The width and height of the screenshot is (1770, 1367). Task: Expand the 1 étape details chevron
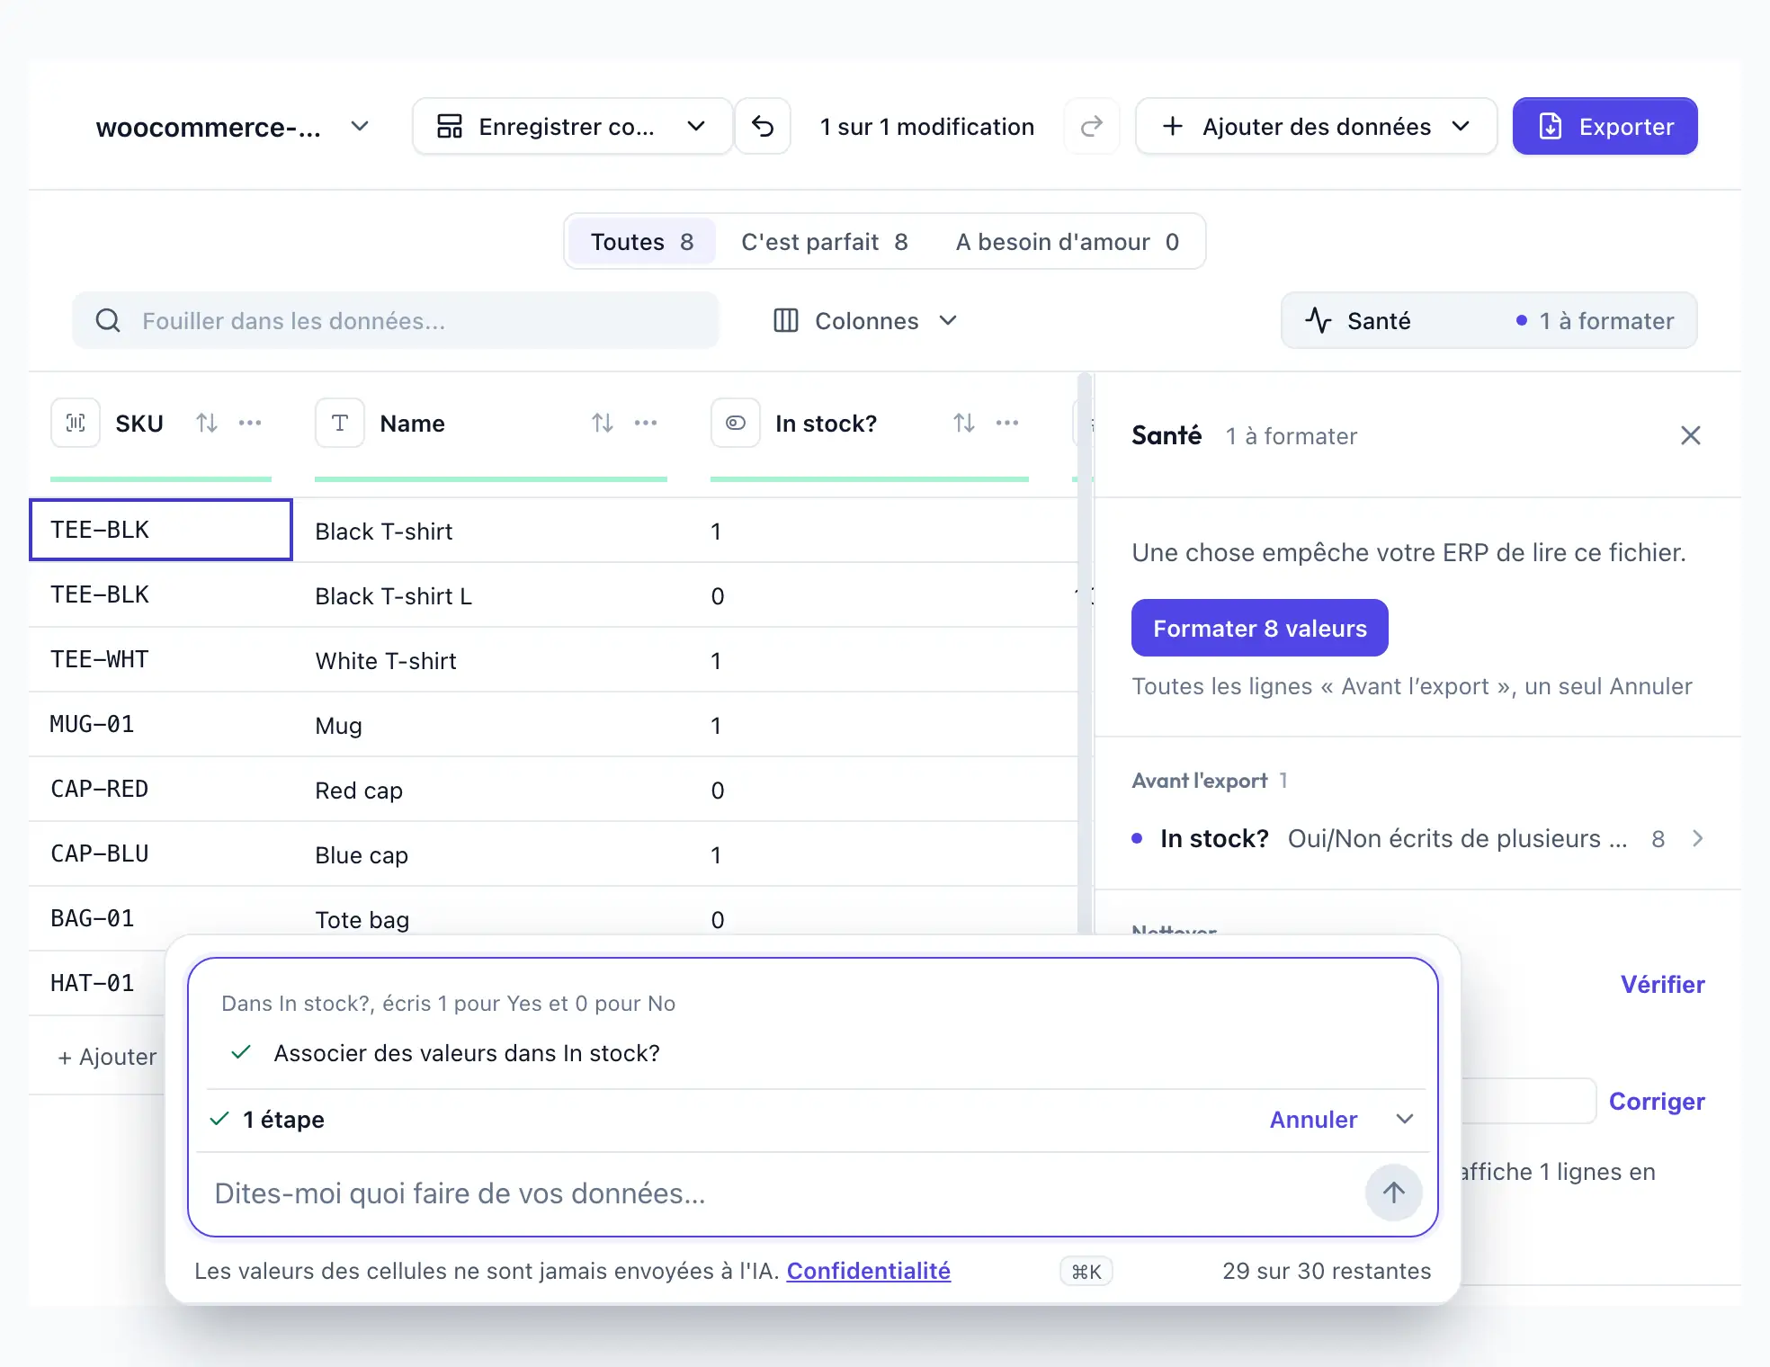tap(1405, 1120)
